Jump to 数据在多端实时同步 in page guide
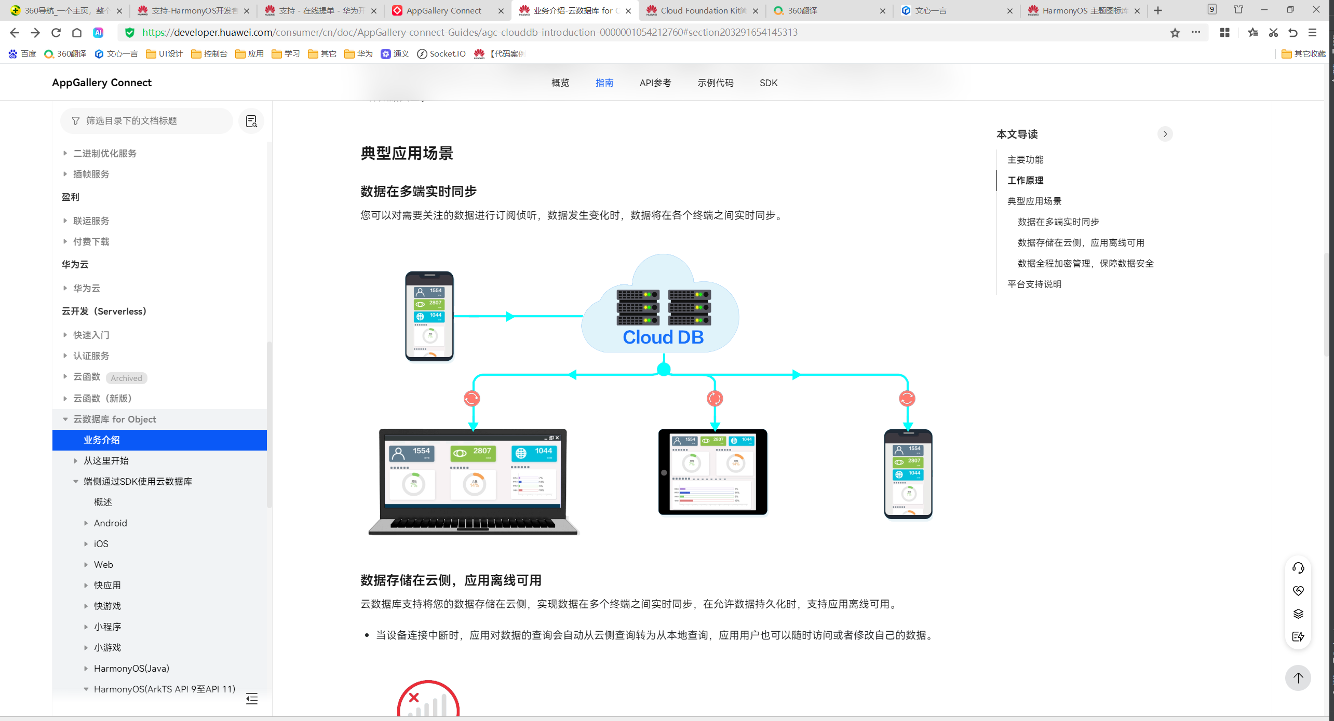Viewport: 1334px width, 721px height. coord(1058,222)
